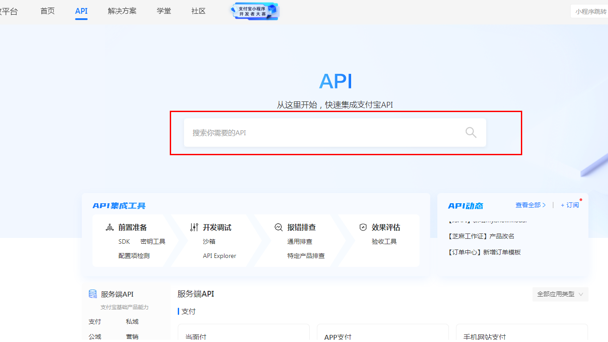
Task: Click 查看全部 link in API动态
Action: tap(531, 205)
